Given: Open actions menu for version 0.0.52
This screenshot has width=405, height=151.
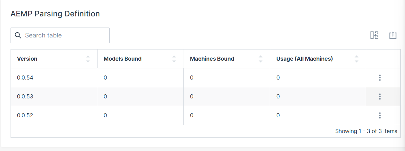Looking at the screenshot, I should coord(380,115).
